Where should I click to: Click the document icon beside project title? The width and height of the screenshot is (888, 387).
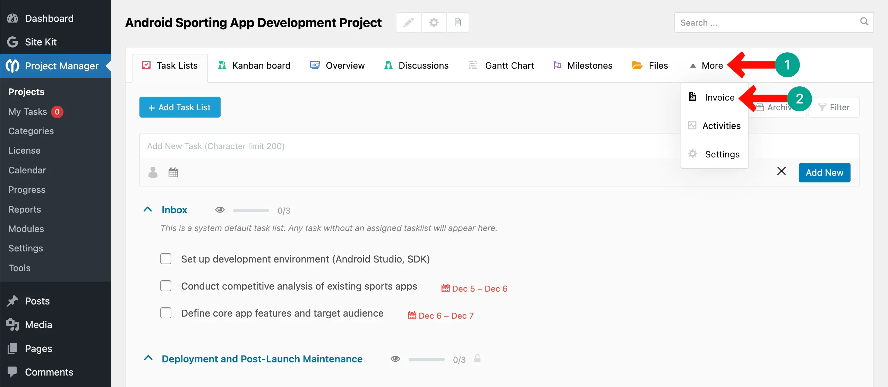click(x=458, y=23)
